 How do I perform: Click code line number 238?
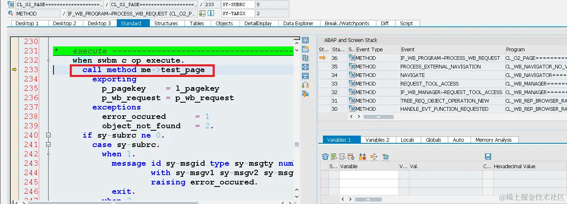[31, 116]
